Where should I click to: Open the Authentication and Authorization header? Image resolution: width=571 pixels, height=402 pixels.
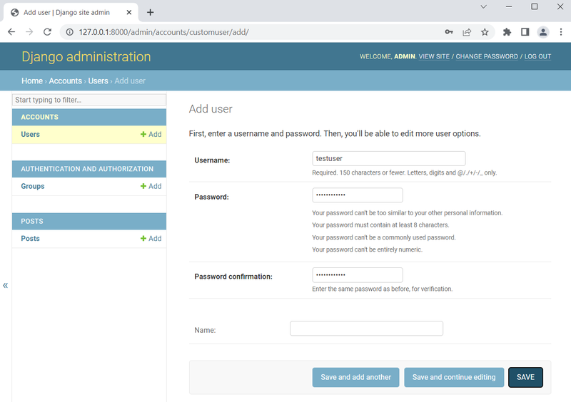click(87, 169)
